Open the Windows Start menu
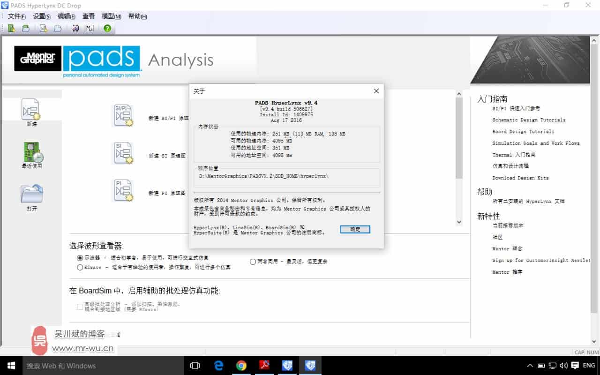The image size is (600, 375). point(11,366)
